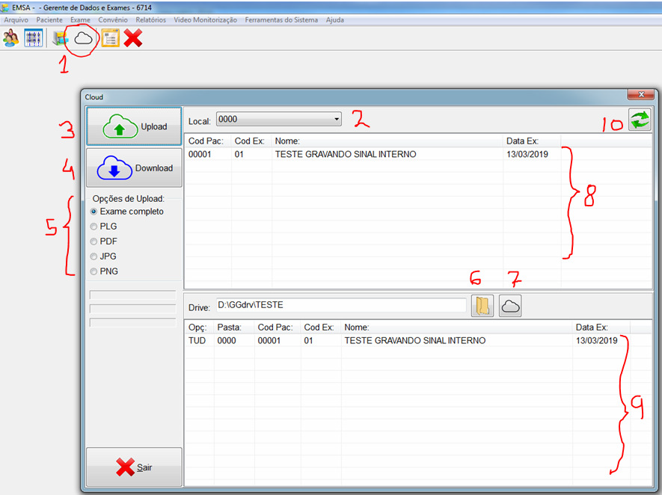
Task: Click the patients (people) toolbar icon
Action: (x=11, y=38)
